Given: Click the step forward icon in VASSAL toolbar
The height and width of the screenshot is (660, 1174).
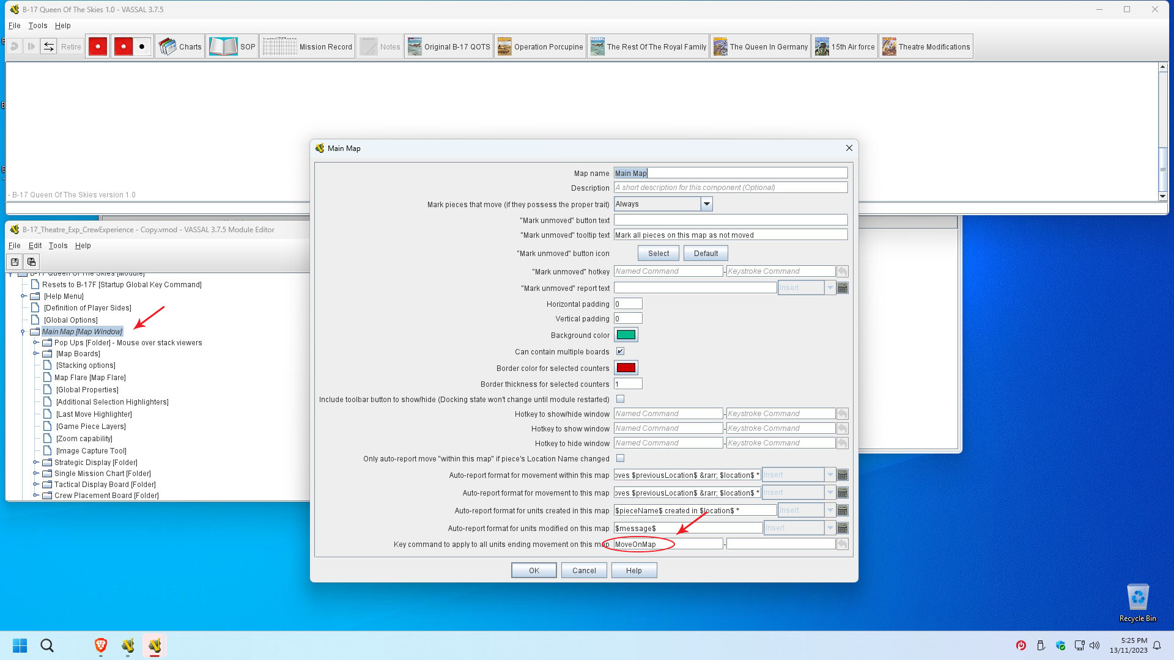Looking at the screenshot, I should [x=31, y=46].
